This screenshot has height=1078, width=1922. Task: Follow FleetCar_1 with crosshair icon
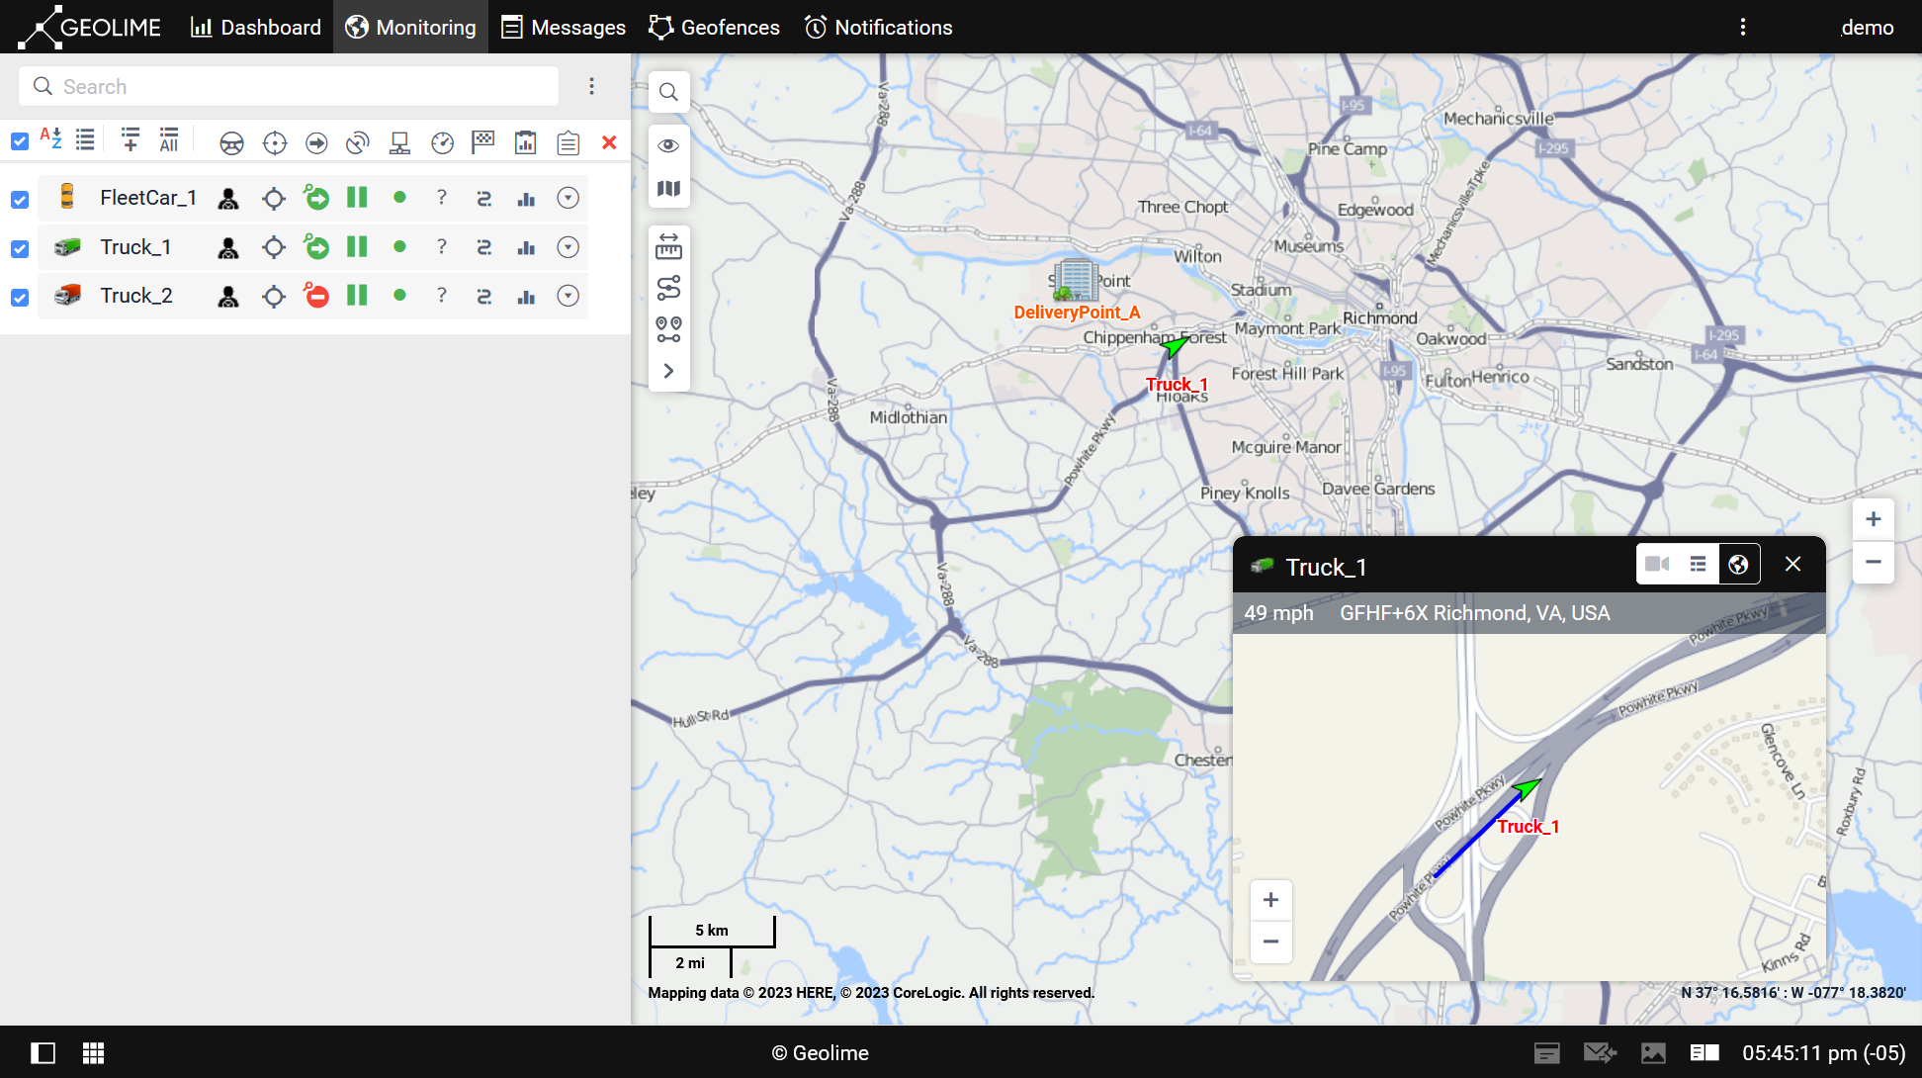274,199
